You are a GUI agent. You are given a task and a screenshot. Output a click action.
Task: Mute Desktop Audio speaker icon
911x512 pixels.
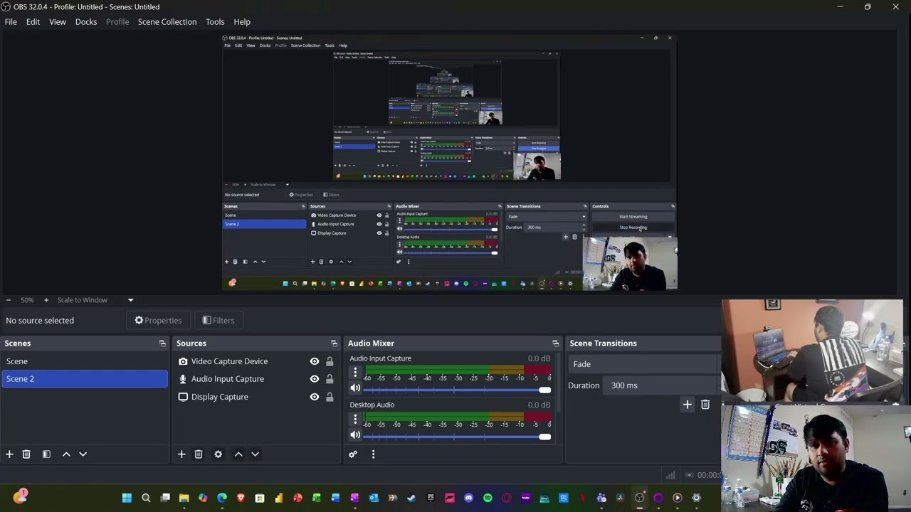click(x=355, y=435)
